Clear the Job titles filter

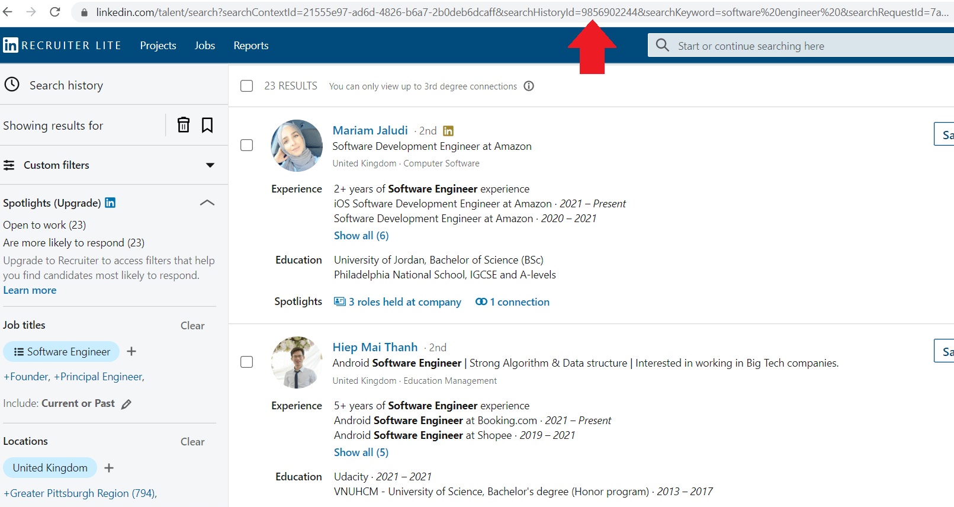tap(192, 326)
